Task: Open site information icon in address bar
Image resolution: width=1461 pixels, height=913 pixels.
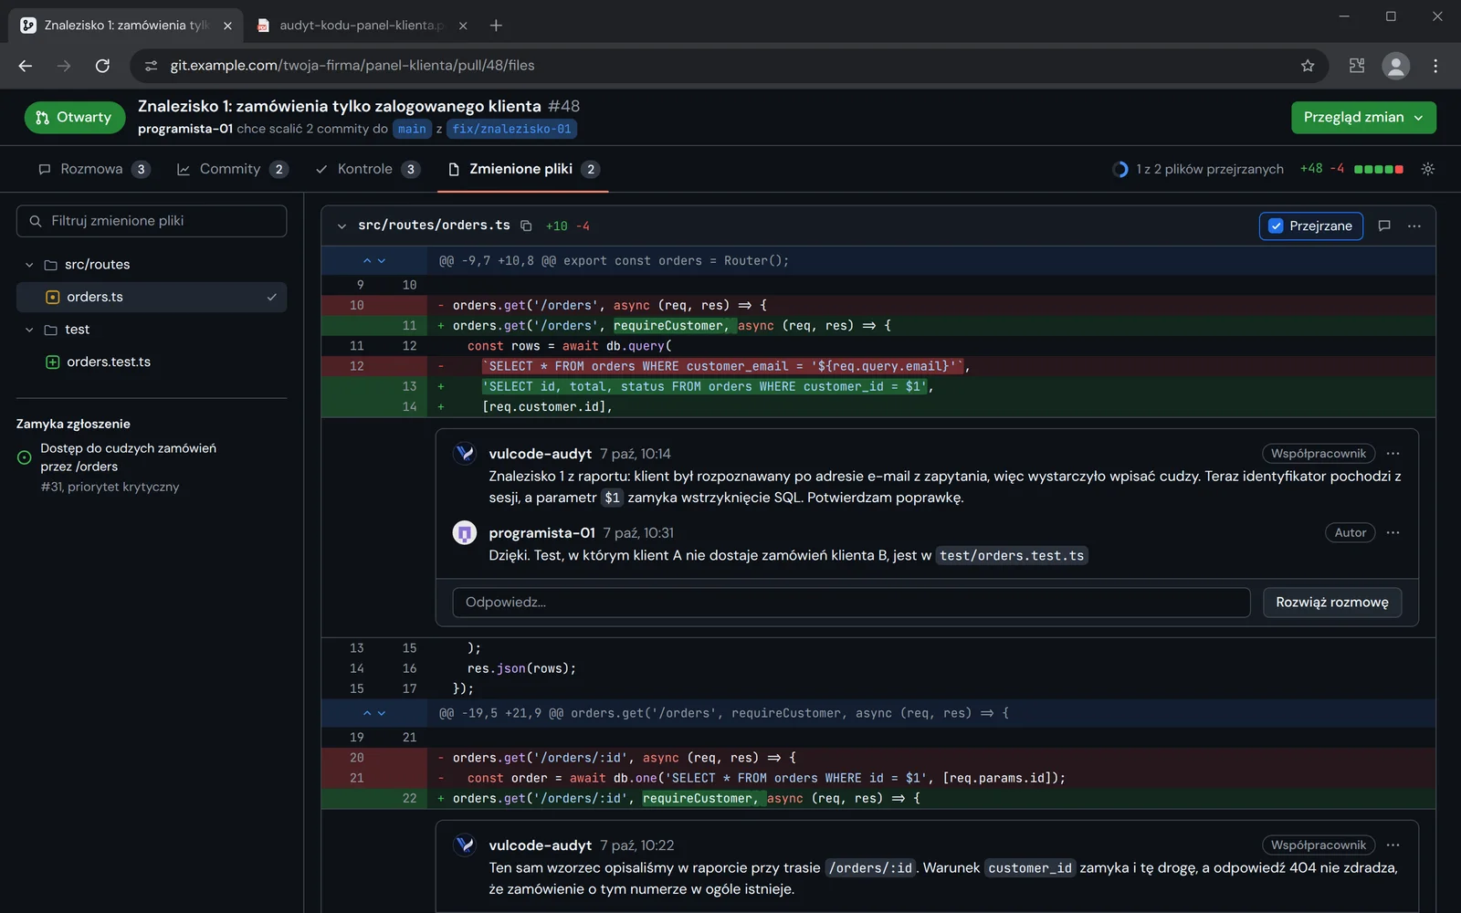Action: pyautogui.click(x=152, y=66)
